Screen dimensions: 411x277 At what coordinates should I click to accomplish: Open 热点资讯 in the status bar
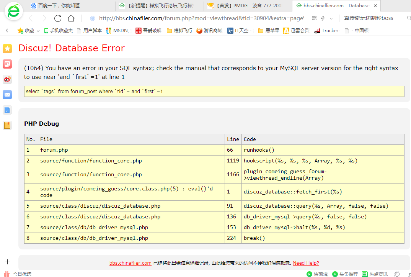pos(375,274)
